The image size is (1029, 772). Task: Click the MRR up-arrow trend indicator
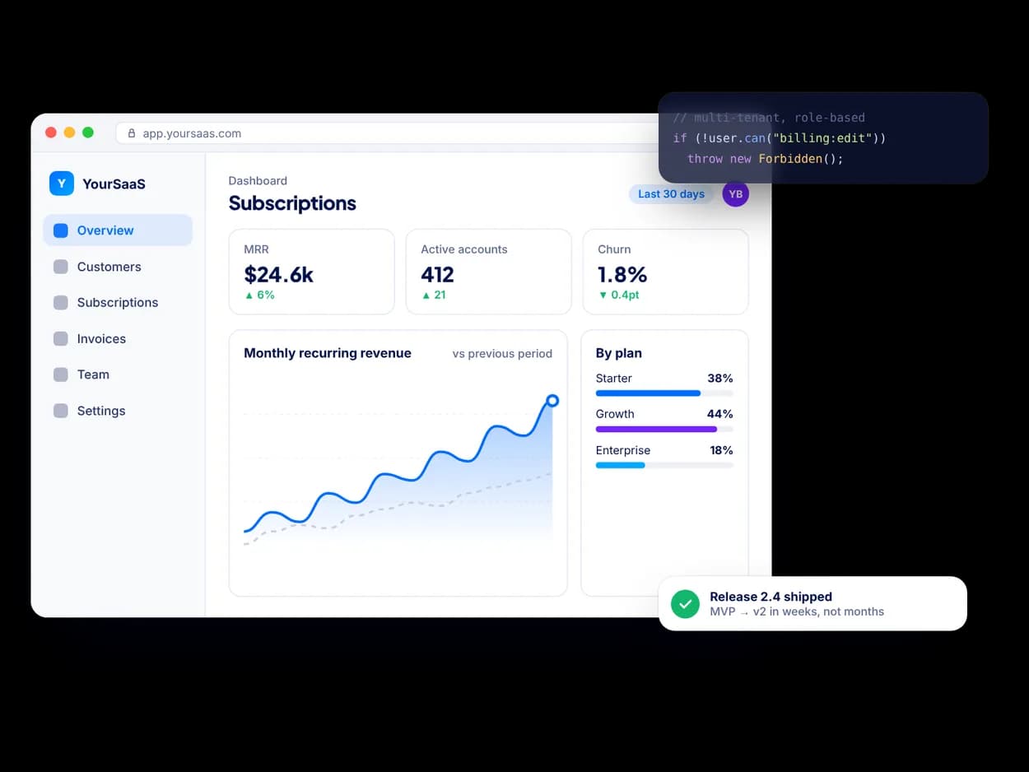pos(249,295)
